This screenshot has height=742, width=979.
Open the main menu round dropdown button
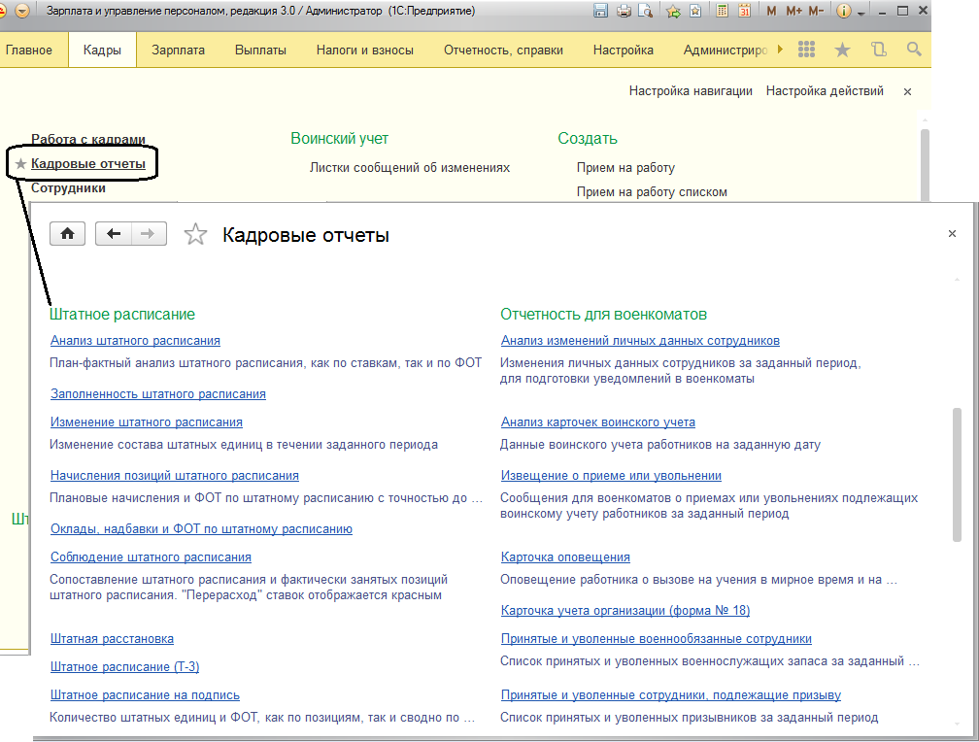coord(22,12)
